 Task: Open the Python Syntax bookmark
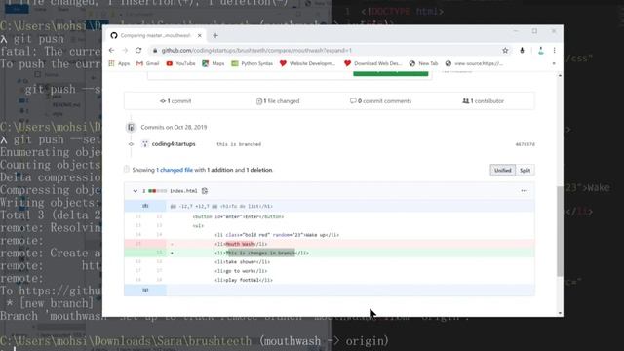(252, 63)
